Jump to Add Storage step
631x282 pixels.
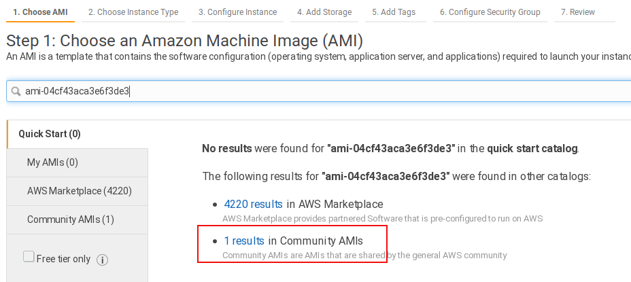click(x=324, y=12)
